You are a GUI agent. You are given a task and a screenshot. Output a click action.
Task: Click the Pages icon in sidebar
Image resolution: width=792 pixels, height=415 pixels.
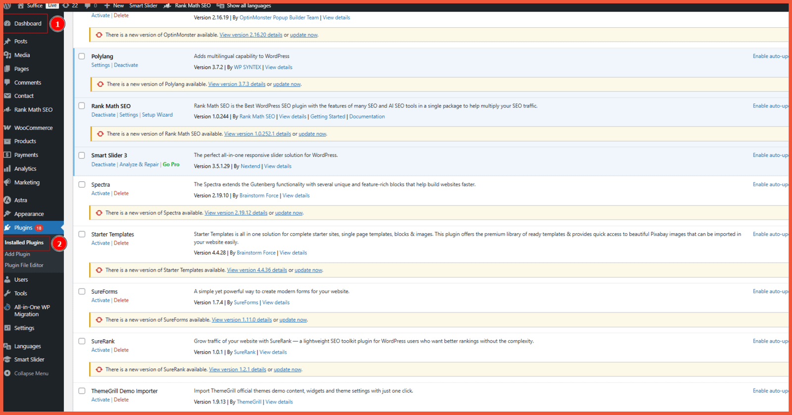click(7, 69)
